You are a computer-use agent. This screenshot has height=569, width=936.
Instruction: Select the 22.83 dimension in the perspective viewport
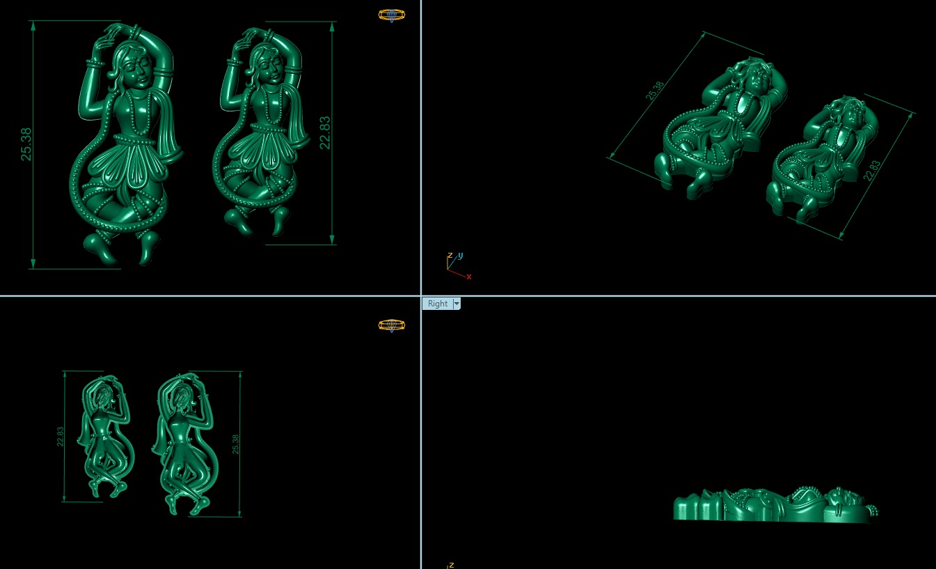pyautogui.click(x=872, y=171)
